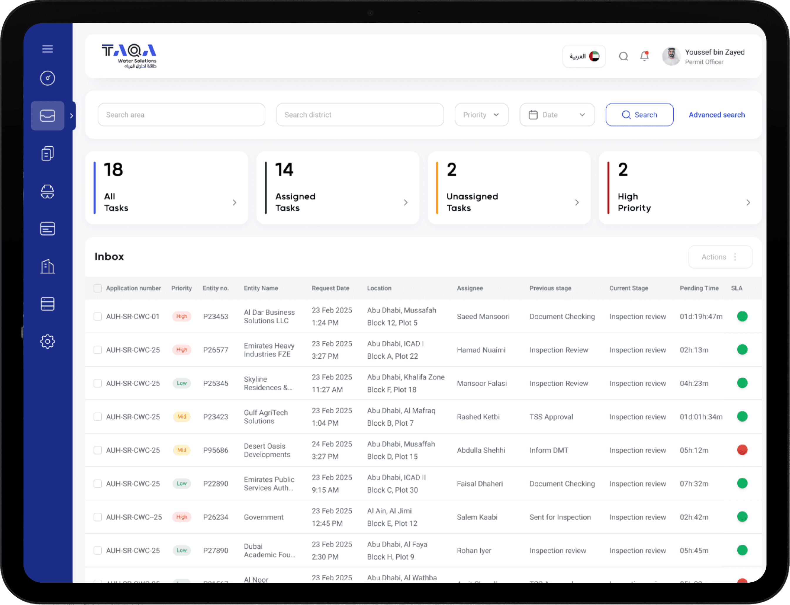Tick the checkbox for AUH-SR-CWC-01 row

[x=98, y=317]
